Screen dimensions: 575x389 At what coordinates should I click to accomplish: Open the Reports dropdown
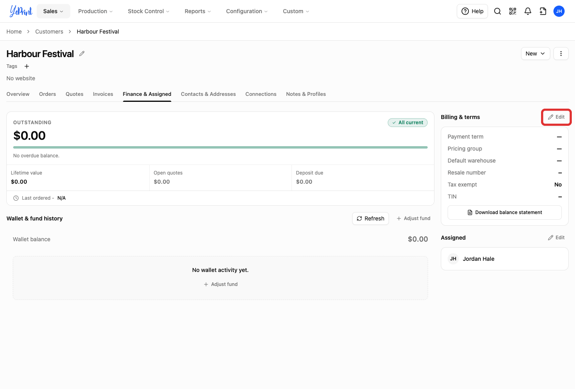tap(198, 11)
